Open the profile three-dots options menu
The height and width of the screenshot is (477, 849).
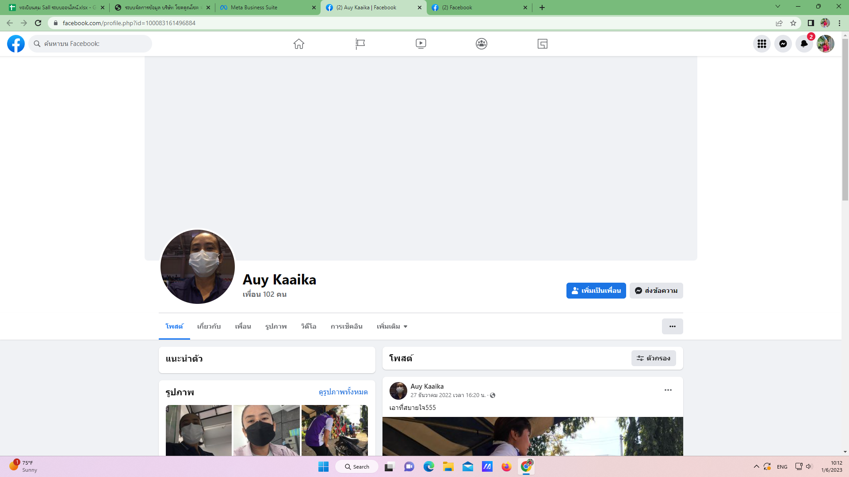[672, 326]
